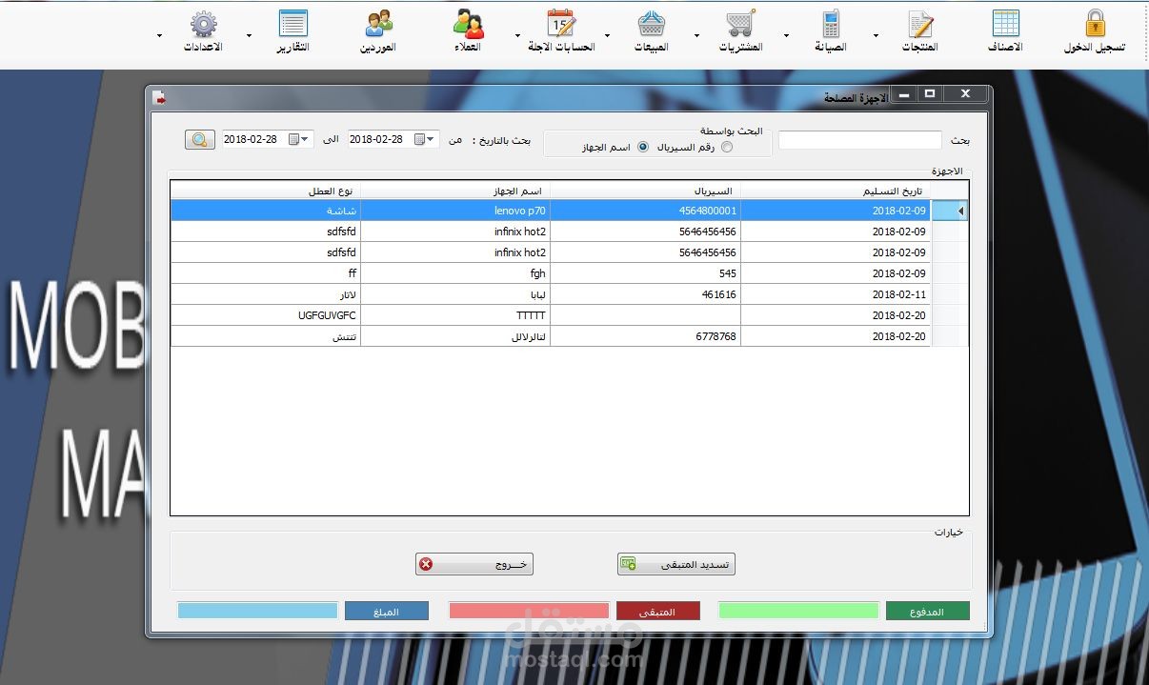Click the fgh device name cell

(456, 273)
